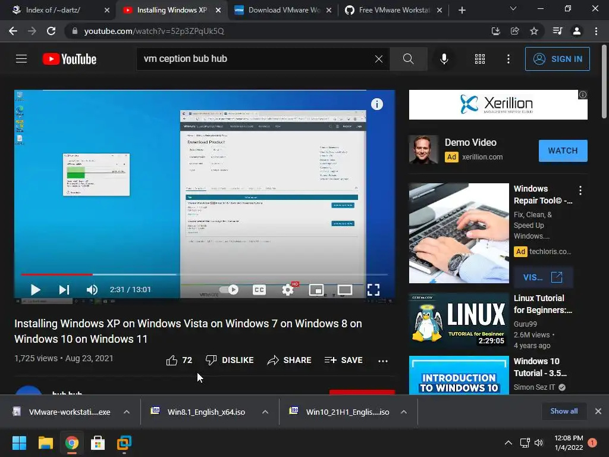Click the DISLIKE button
Viewport: 609px width, 457px height.
[230, 360]
